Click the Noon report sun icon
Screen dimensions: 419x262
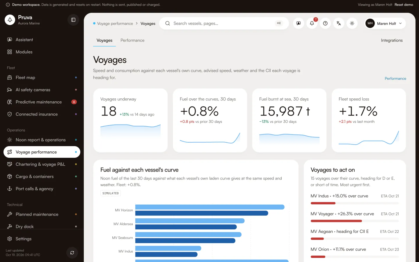pos(10,140)
